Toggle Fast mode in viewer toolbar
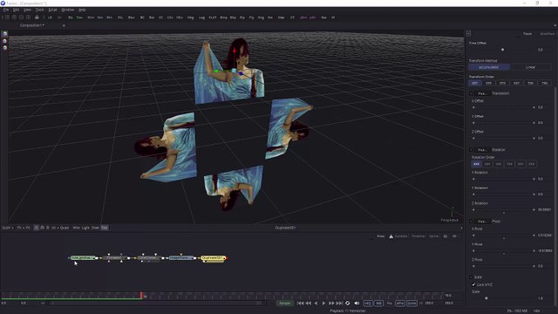This screenshot has width=558, height=314. [105, 228]
